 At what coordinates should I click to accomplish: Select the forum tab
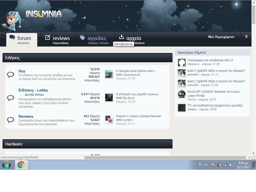tap(22, 39)
